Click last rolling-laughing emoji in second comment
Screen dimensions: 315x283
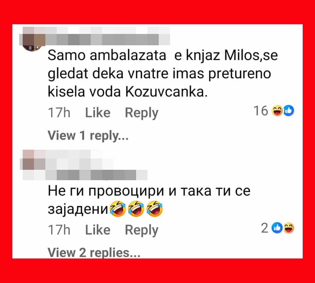pos(155,209)
